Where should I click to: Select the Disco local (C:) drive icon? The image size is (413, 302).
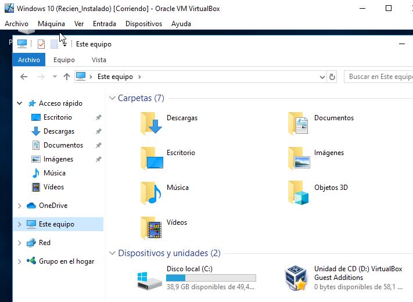click(x=150, y=279)
